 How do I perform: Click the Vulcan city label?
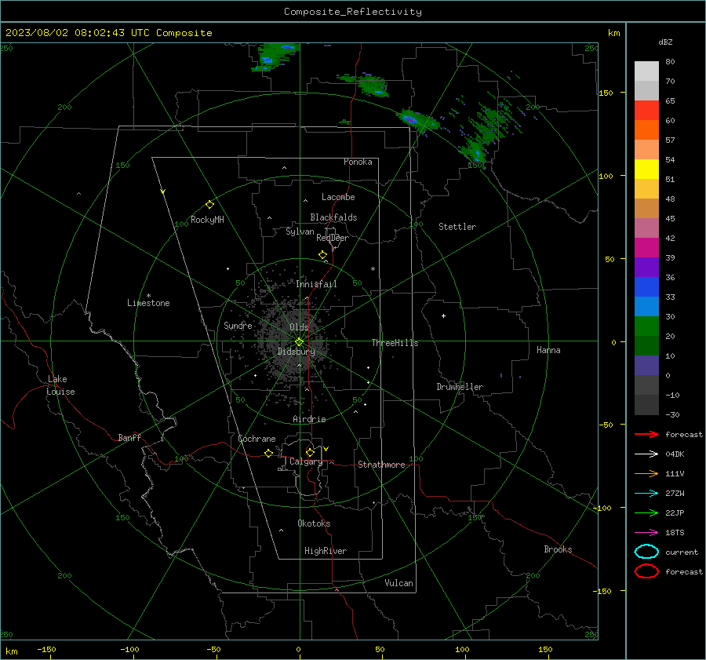(x=399, y=583)
